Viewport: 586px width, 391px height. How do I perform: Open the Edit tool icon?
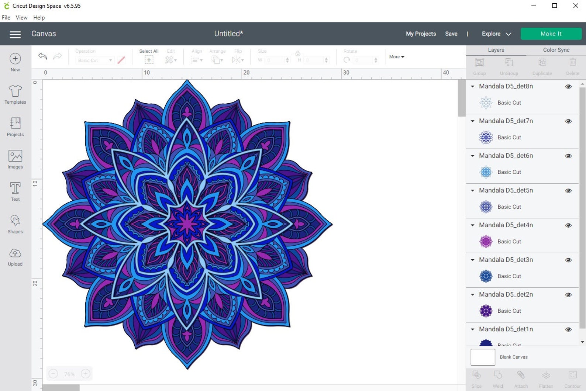[170, 60]
